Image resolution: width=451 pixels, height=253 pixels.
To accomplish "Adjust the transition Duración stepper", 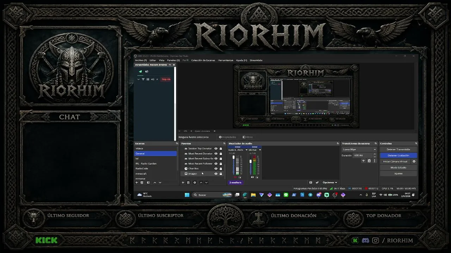I will pyautogui.click(x=375, y=155).
